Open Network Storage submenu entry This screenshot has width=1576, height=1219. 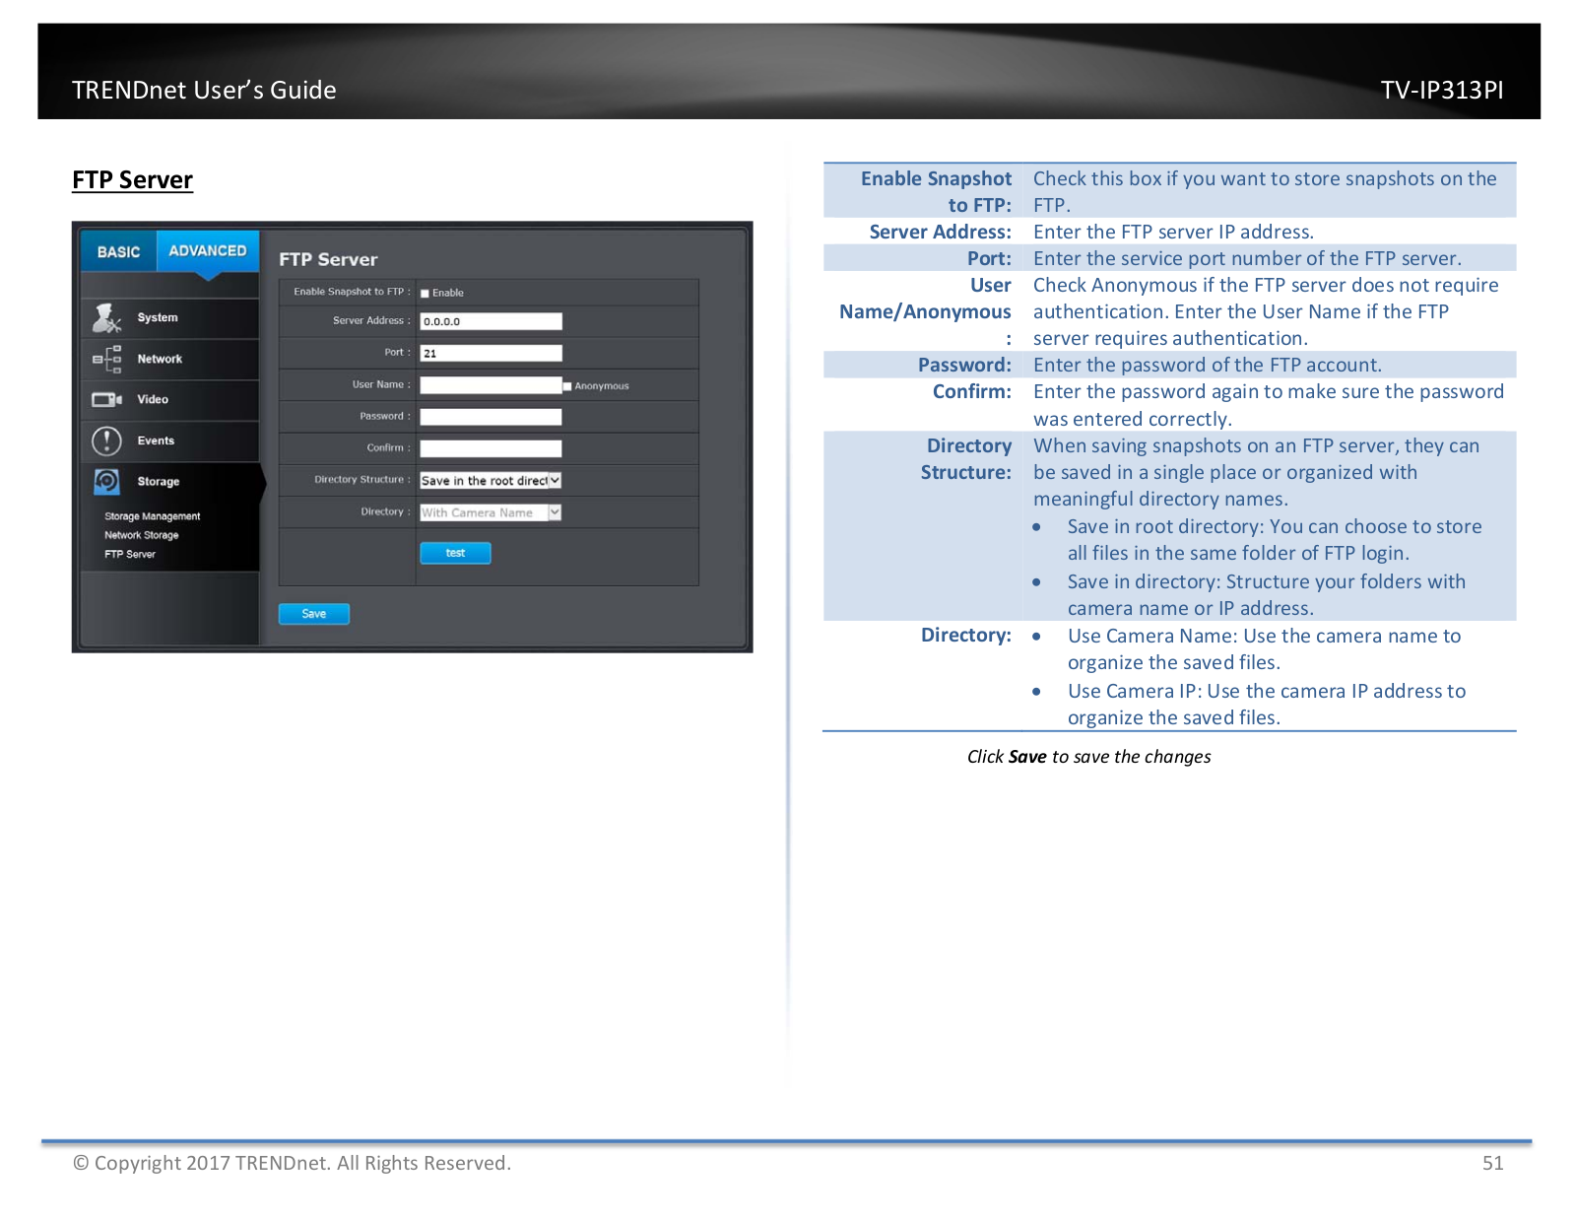click(142, 535)
